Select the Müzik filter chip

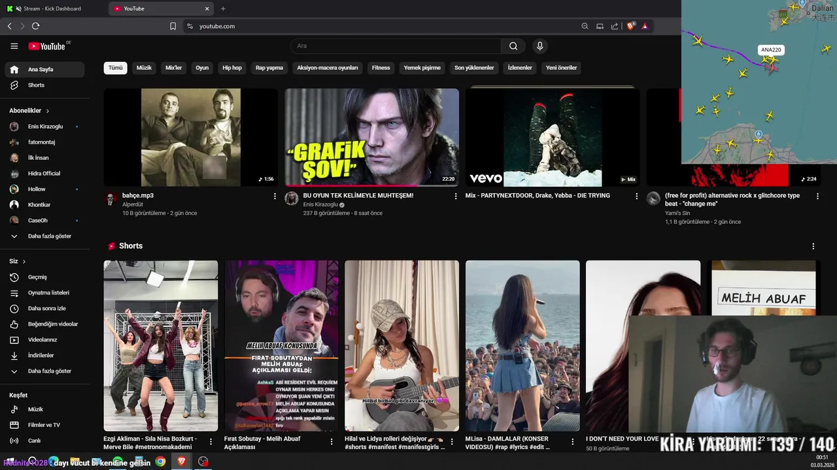pyautogui.click(x=144, y=68)
